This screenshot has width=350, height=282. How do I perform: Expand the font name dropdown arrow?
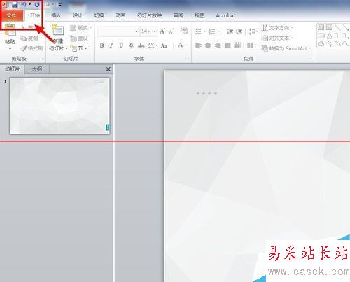pos(137,31)
